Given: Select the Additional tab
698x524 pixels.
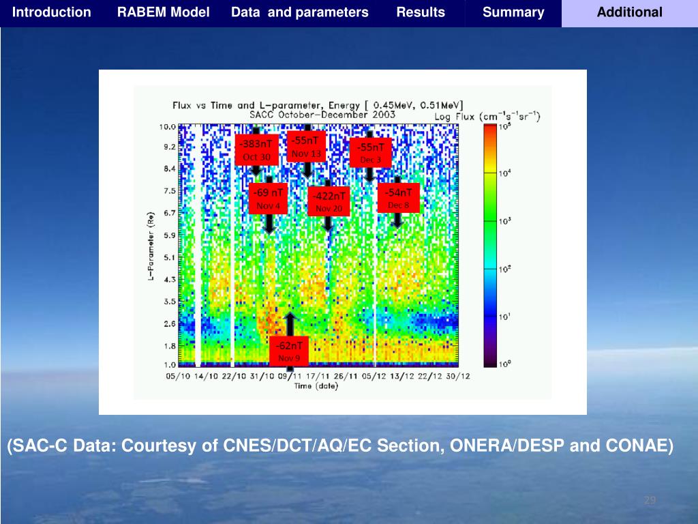Looking at the screenshot, I should (x=629, y=13).
